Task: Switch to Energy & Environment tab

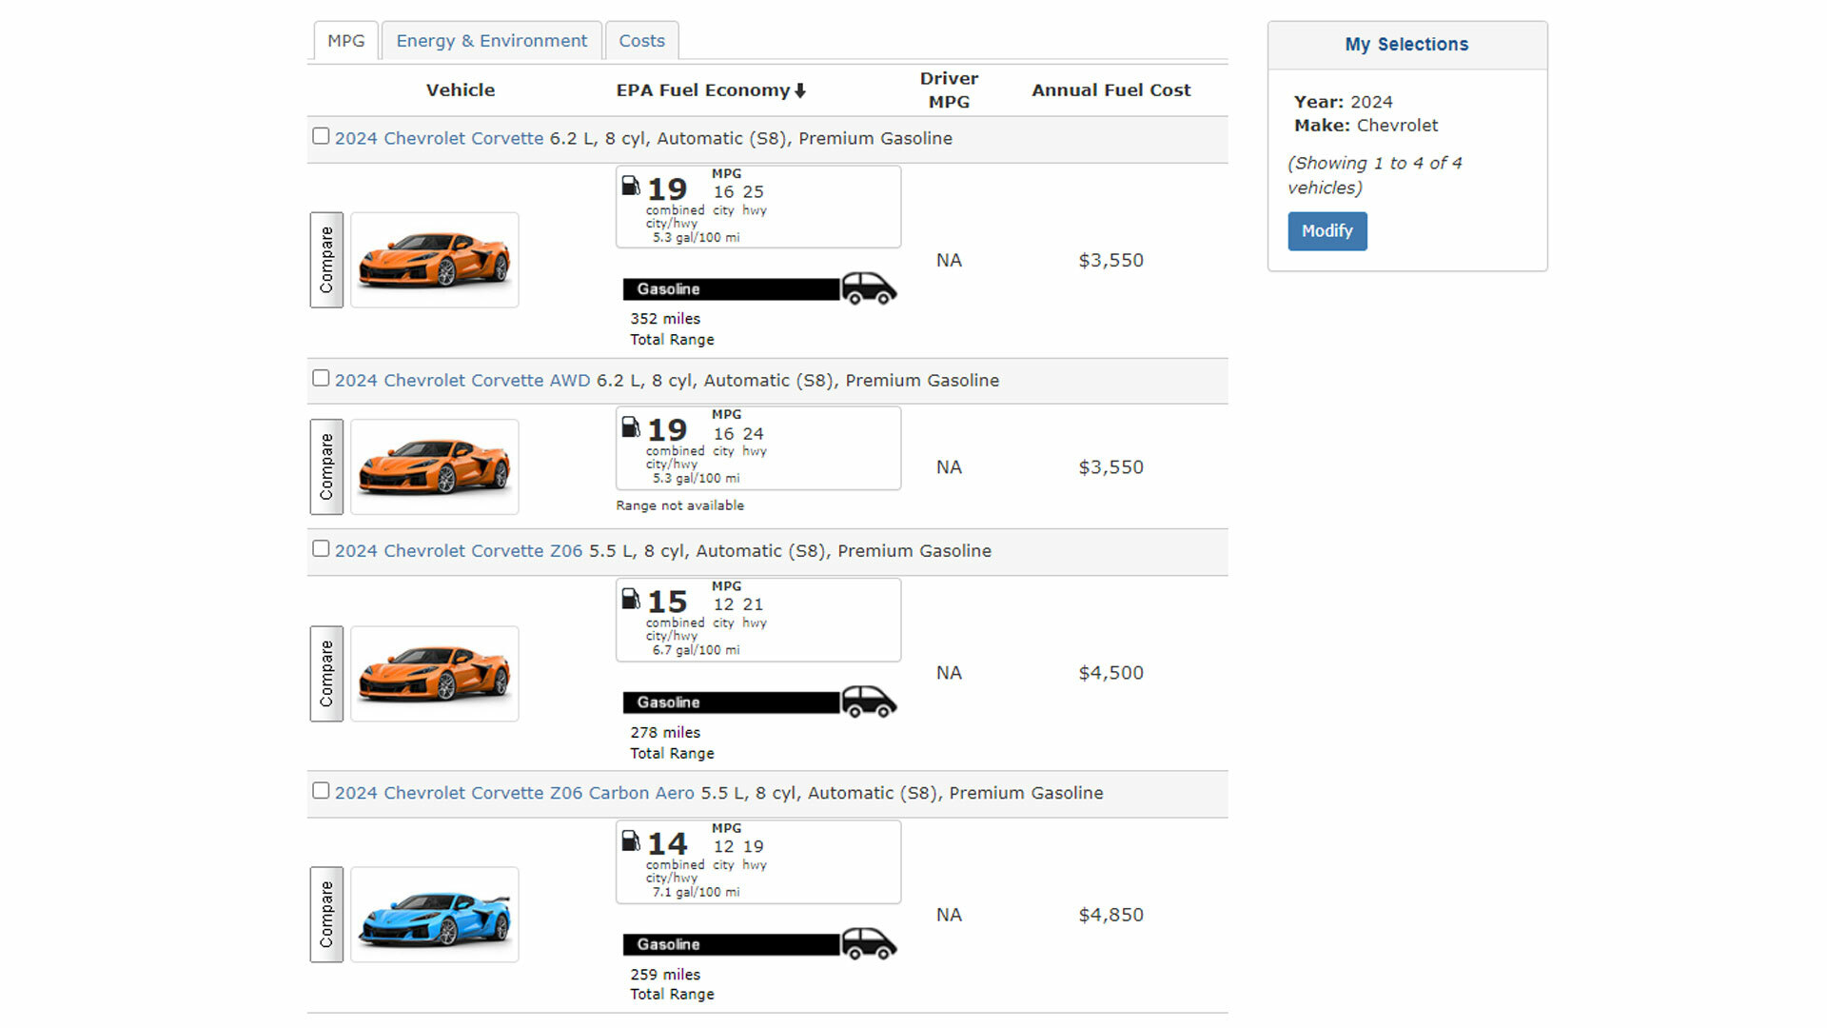Action: pos(491,41)
